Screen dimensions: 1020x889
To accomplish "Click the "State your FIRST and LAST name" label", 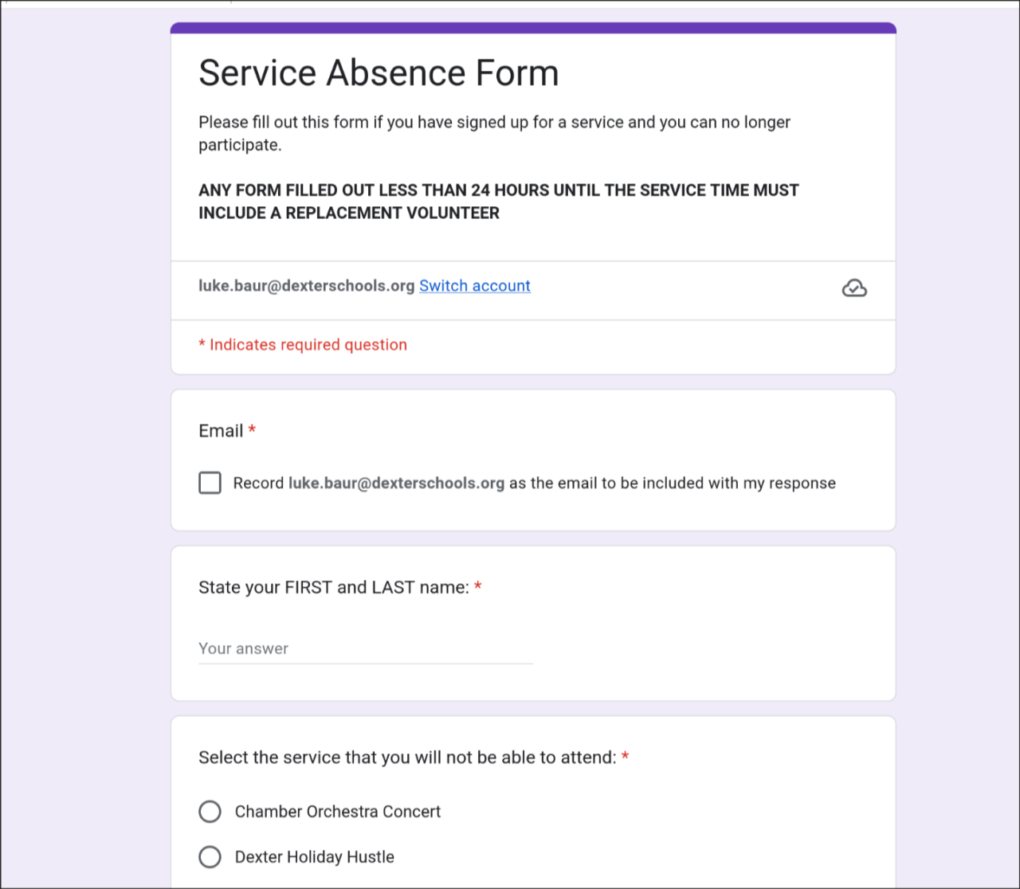I will [x=333, y=587].
